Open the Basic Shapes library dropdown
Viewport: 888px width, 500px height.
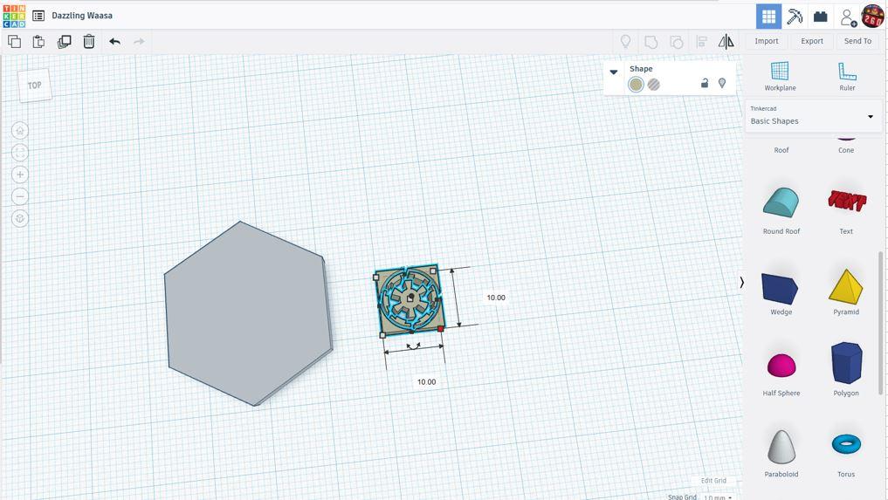812,116
